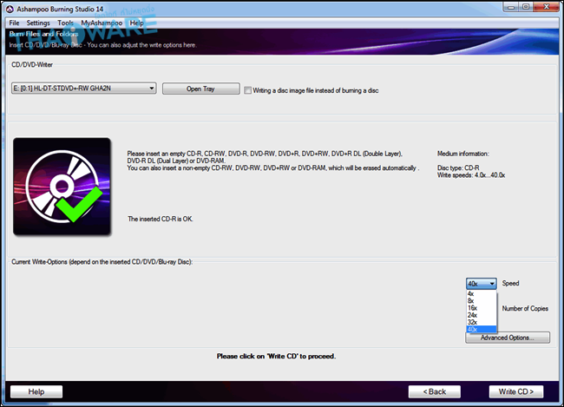The image size is (564, 407).
Task: Open the Tools menu
Action: click(x=65, y=23)
